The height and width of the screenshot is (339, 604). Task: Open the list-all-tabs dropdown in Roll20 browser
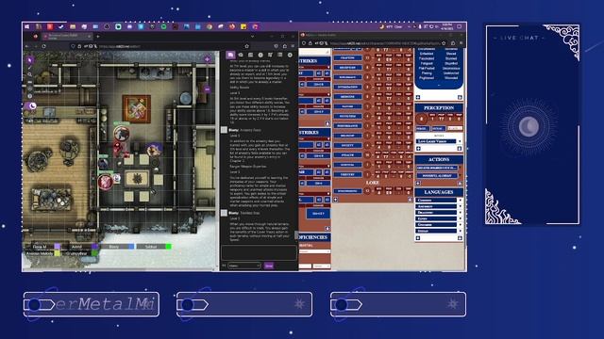click(x=252, y=37)
